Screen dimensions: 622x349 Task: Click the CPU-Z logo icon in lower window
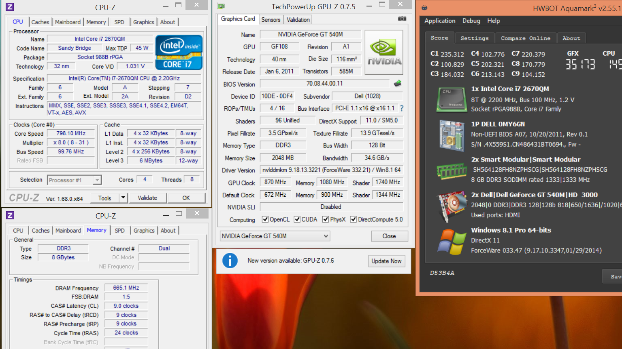click(10, 215)
